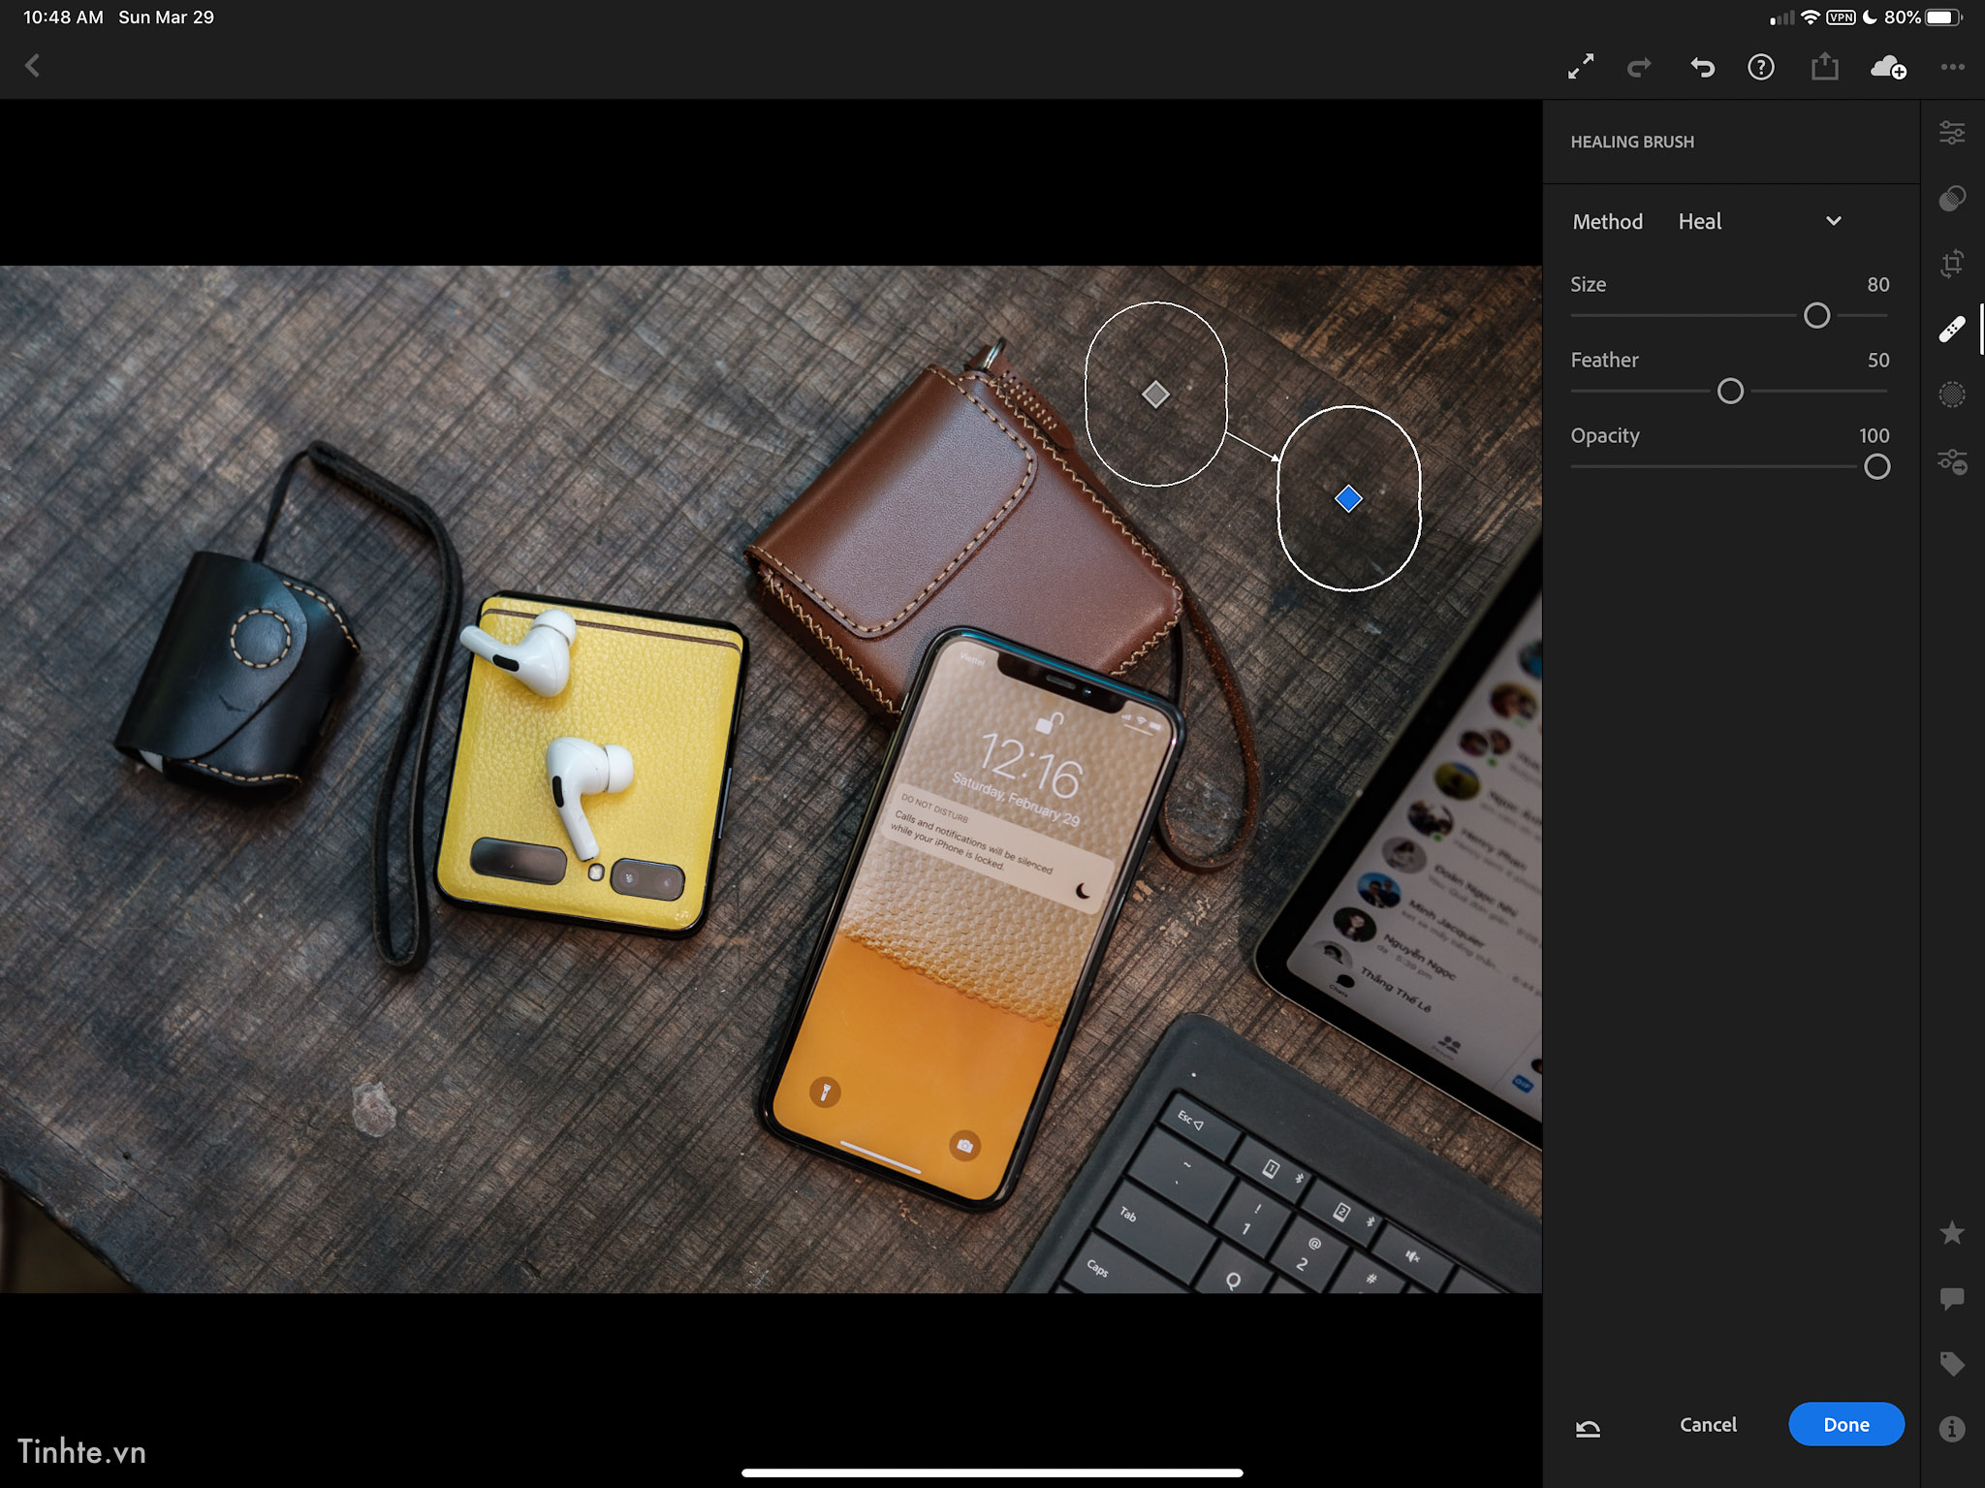Open the star rating panel

(1952, 1233)
